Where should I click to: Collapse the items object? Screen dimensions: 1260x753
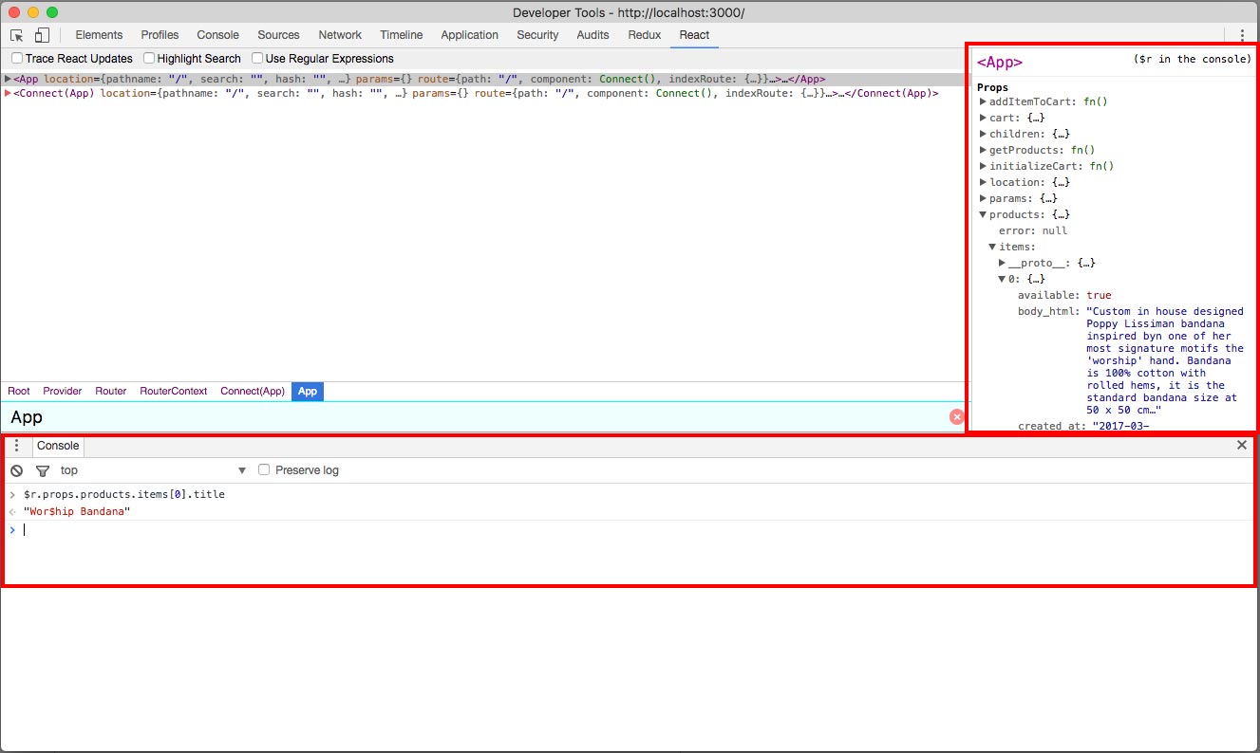pyautogui.click(x=992, y=247)
